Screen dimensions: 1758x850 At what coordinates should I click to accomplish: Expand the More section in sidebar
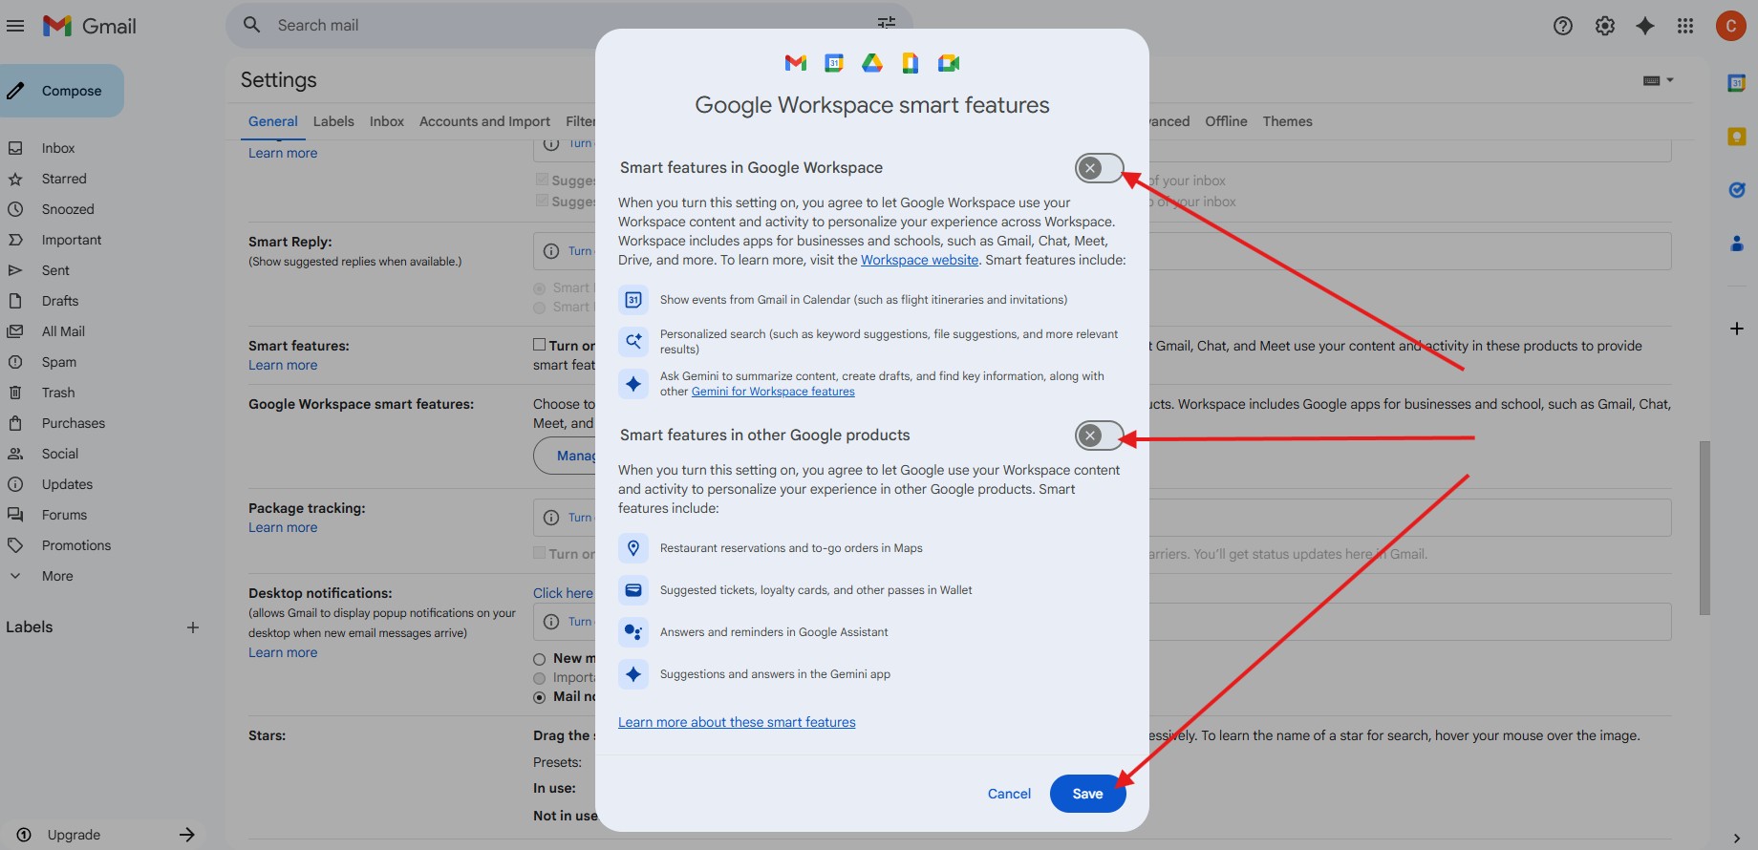point(56,576)
